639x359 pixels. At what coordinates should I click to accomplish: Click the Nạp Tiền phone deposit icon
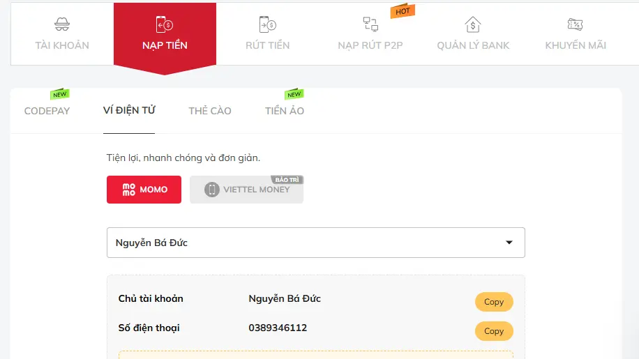coord(165,24)
